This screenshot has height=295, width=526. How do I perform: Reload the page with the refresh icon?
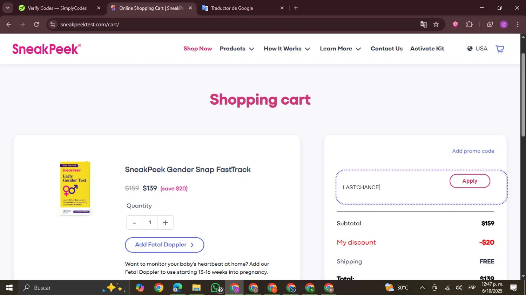pyautogui.click(x=36, y=24)
